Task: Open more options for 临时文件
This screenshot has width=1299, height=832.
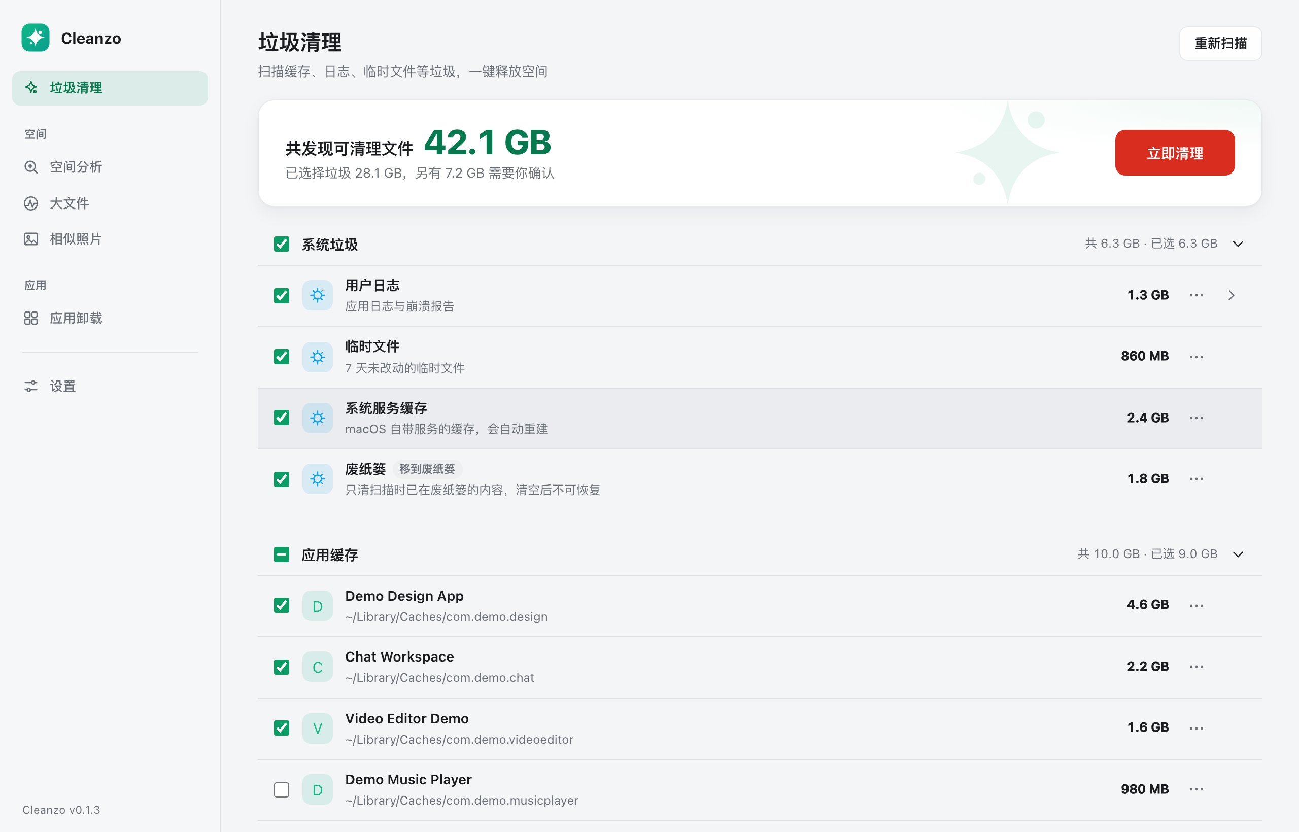Action: 1197,357
